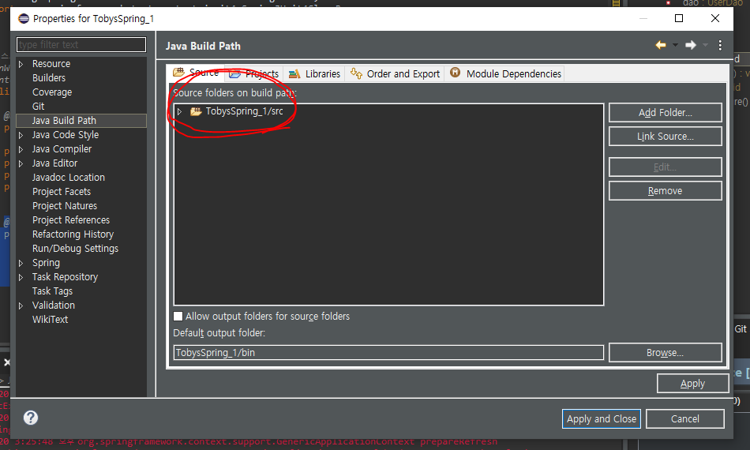This screenshot has height=450, width=750.
Task: Switch to the Order and Export tab
Action: 395,73
